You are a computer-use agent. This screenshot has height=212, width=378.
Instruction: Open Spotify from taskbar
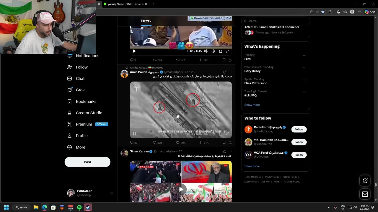click(79, 207)
